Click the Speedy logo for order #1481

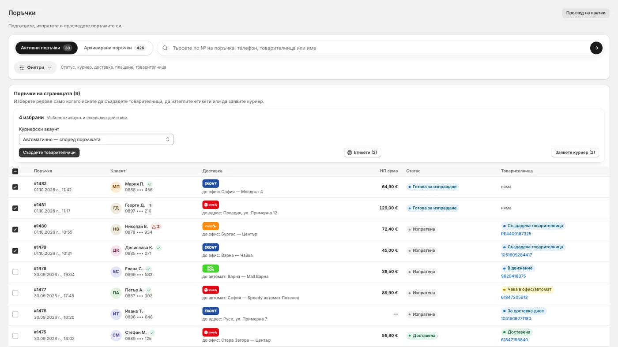click(x=211, y=205)
